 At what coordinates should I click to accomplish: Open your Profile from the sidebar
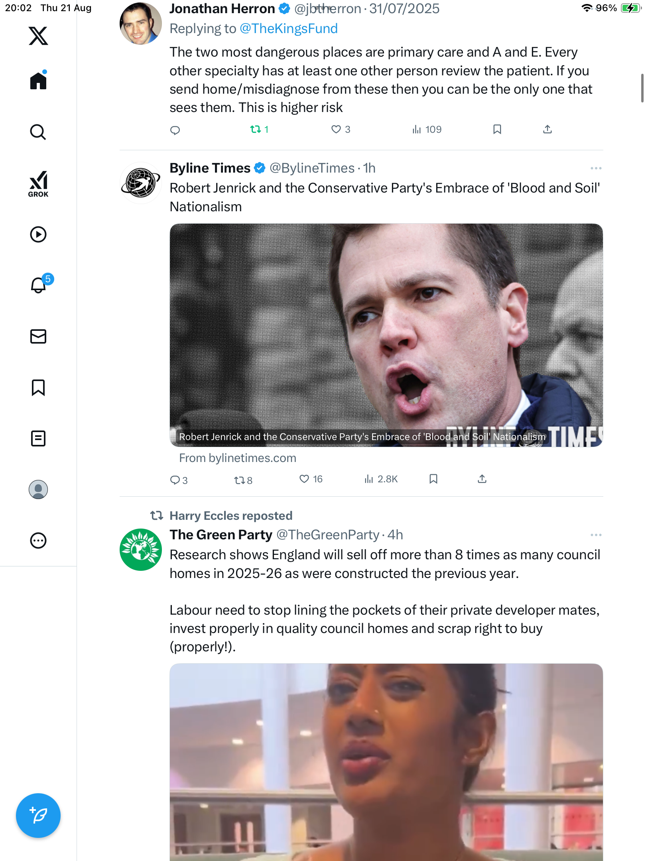tap(38, 489)
